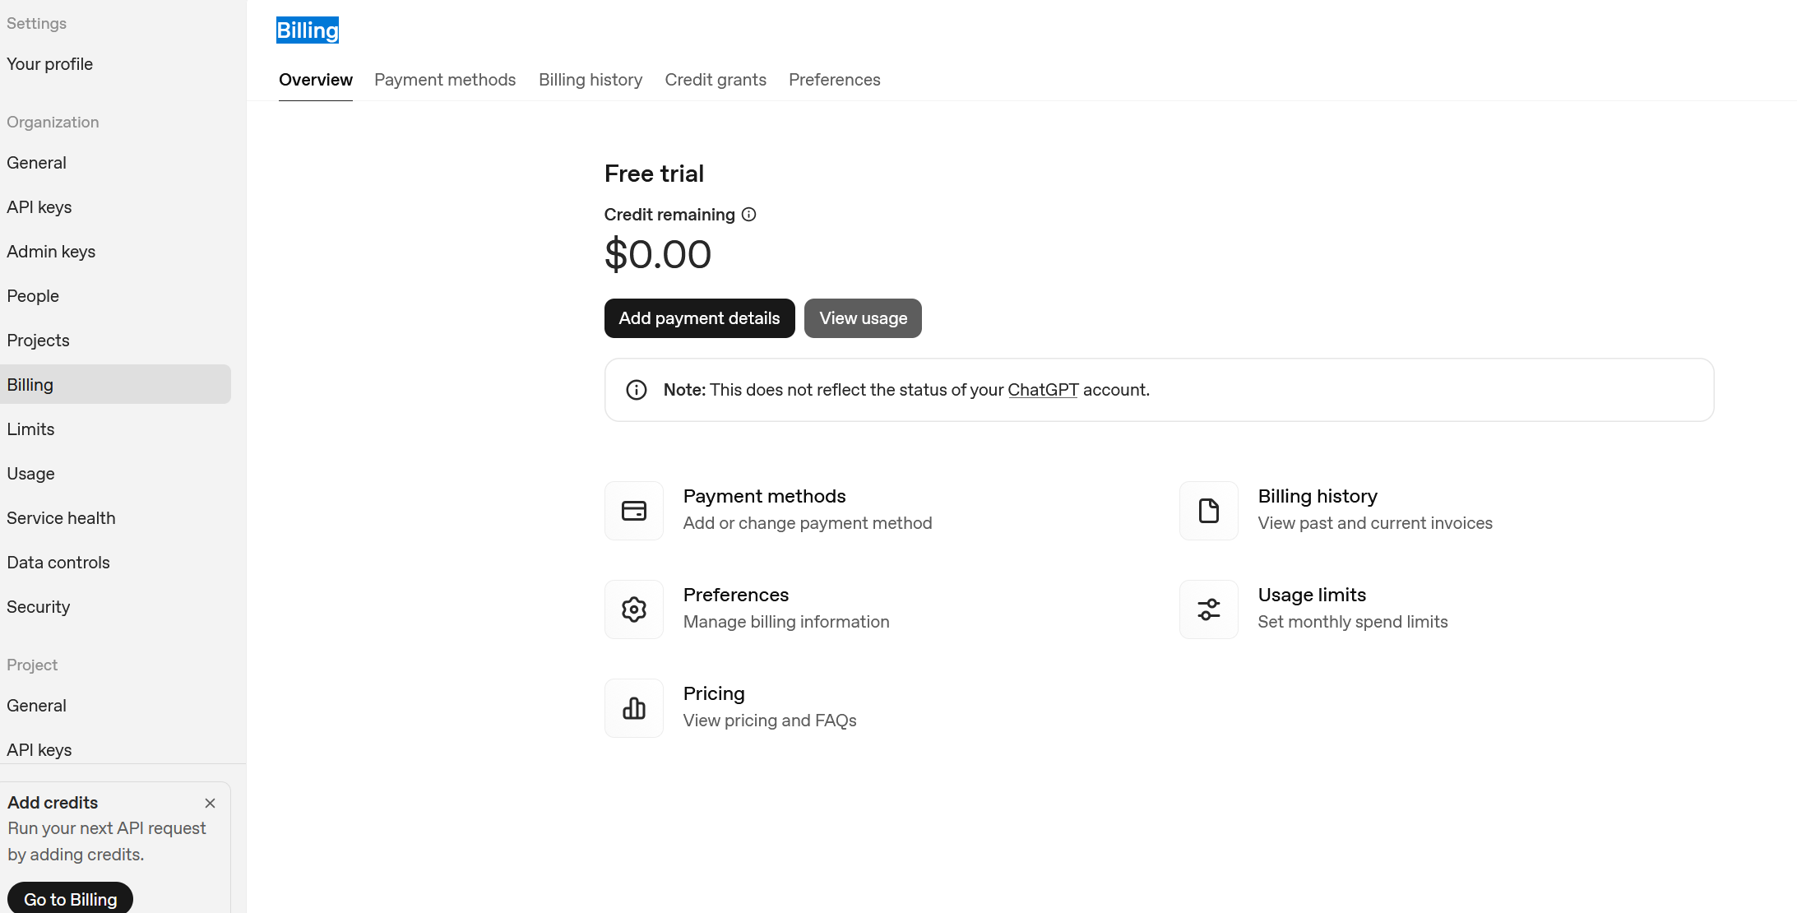This screenshot has width=1797, height=913.
Task: Open the Billing history tab
Action: 591,80
